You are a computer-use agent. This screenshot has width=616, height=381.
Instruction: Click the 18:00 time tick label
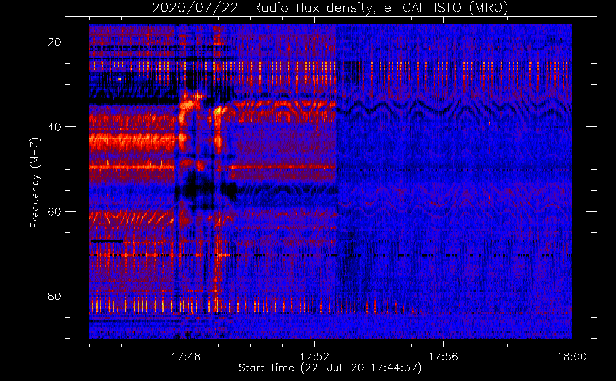pos(572,357)
